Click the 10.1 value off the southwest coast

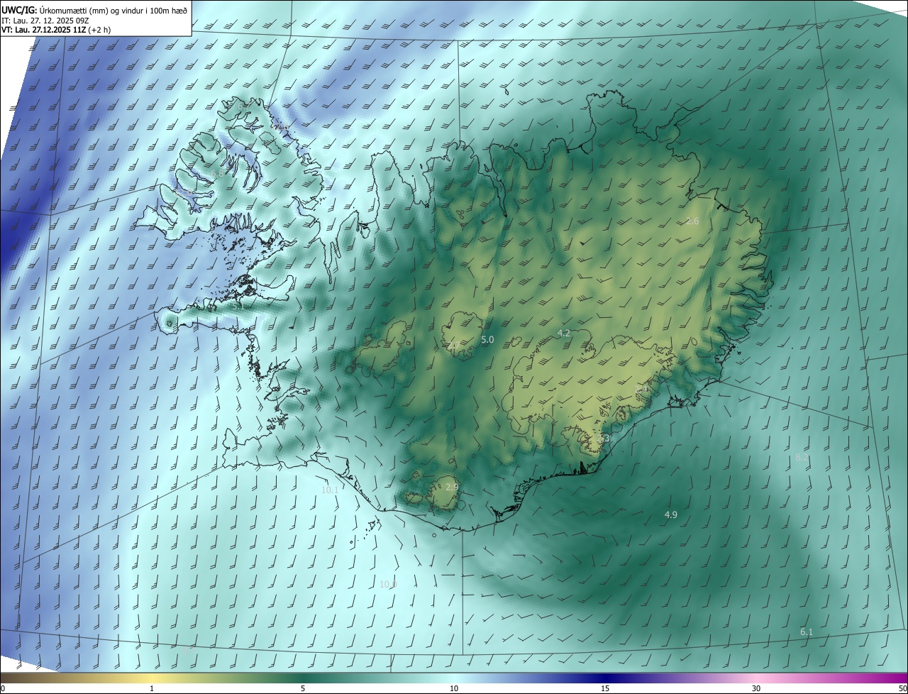(x=331, y=490)
